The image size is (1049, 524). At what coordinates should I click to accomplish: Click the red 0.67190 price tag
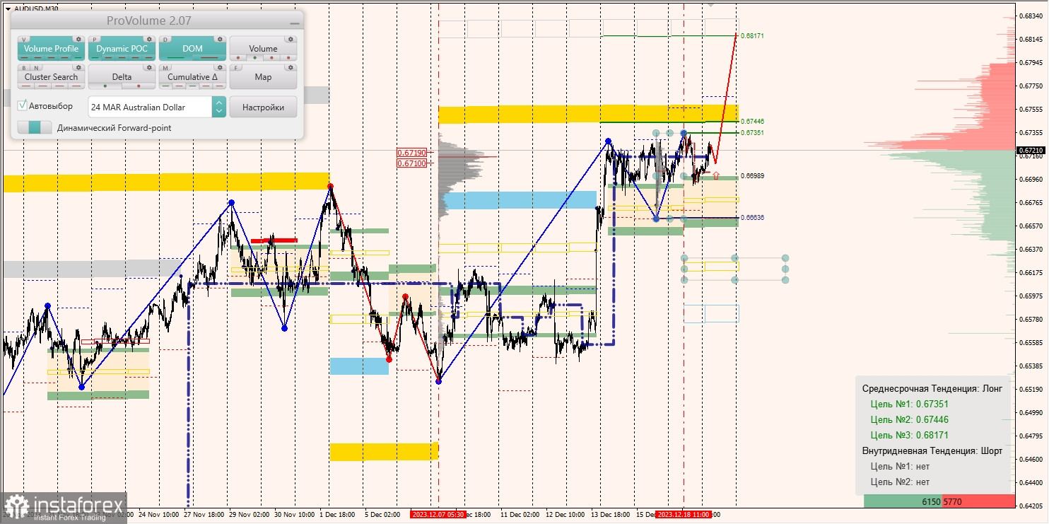tap(411, 152)
